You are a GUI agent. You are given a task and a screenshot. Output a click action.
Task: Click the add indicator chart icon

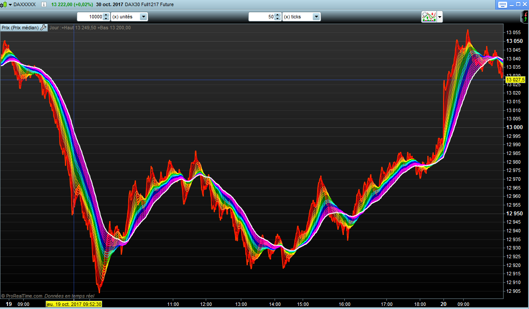pos(429,17)
